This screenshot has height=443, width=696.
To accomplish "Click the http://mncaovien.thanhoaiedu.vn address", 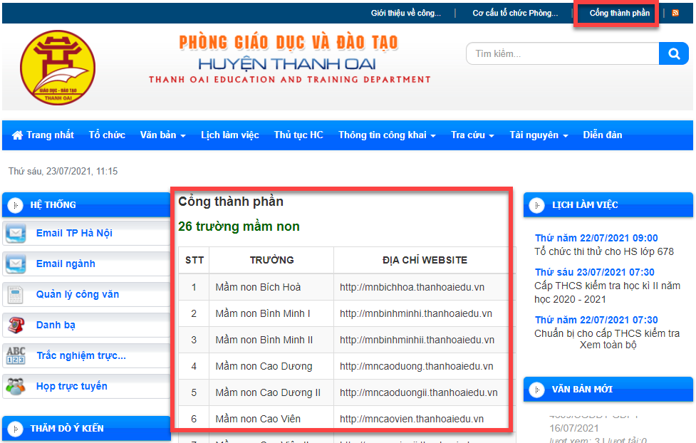I will pyautogui.click(x=412, y=419).
